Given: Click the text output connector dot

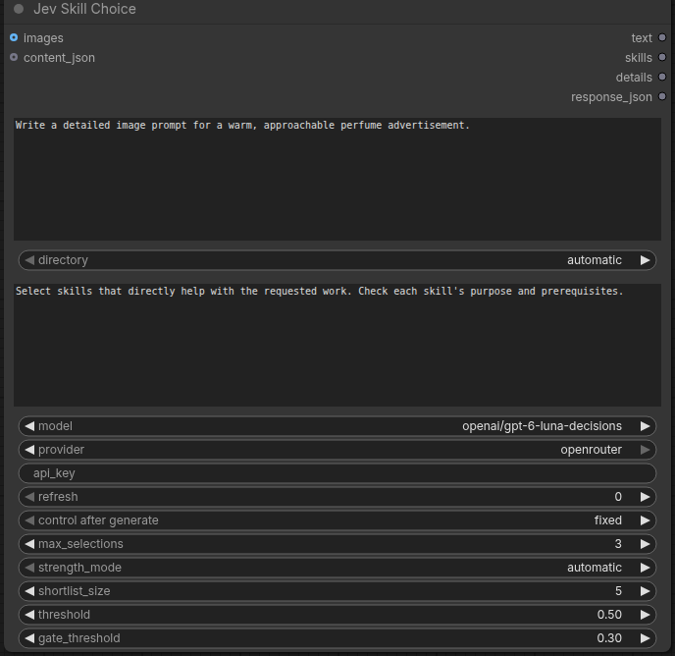Looking at the screenshot, I should [x=662, y=37].
